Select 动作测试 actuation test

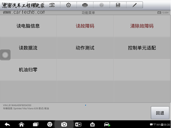[x=85, y=48]
